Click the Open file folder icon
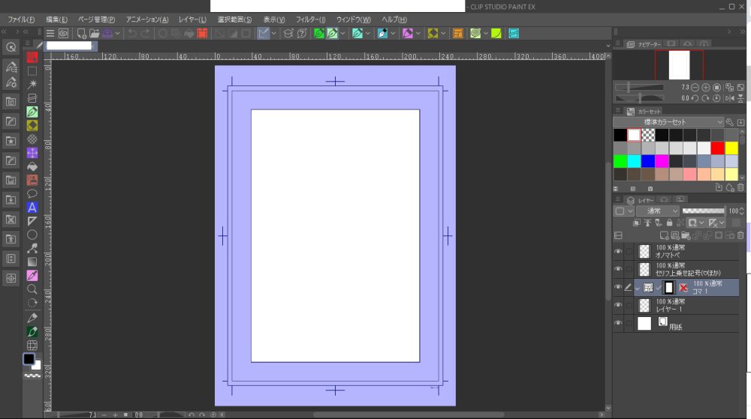This screenshot has height=419, width=751. pyautogui.click(x=95, y=34)
